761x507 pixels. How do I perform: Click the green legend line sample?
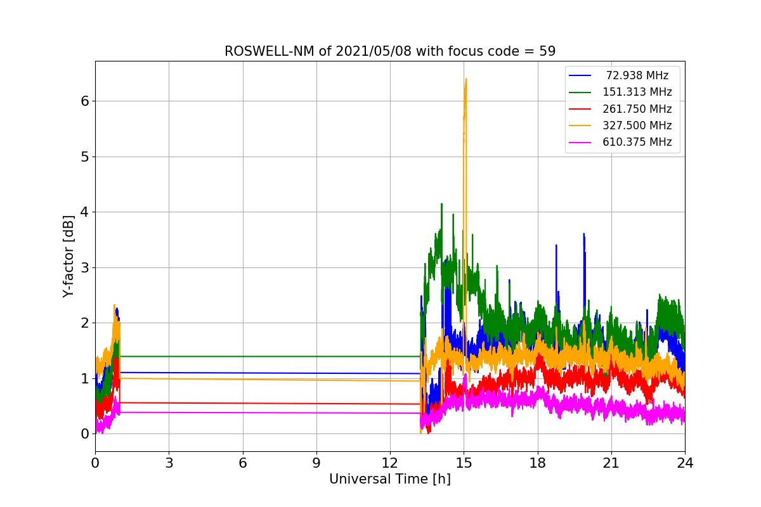(580, 93)
